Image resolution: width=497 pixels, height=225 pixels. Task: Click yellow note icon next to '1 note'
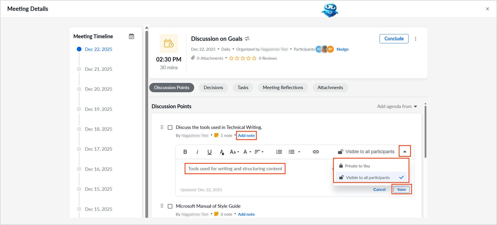point(217,135)
